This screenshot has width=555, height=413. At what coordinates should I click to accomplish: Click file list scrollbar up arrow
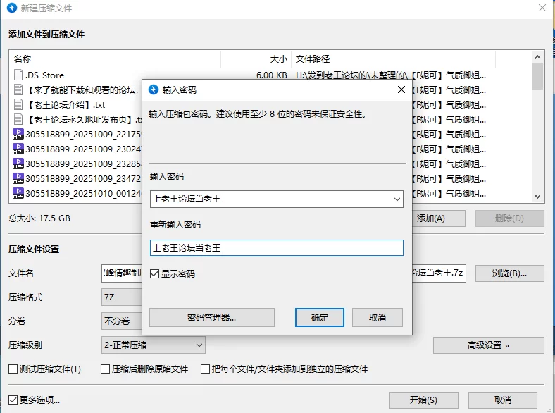tap(537, 57)
